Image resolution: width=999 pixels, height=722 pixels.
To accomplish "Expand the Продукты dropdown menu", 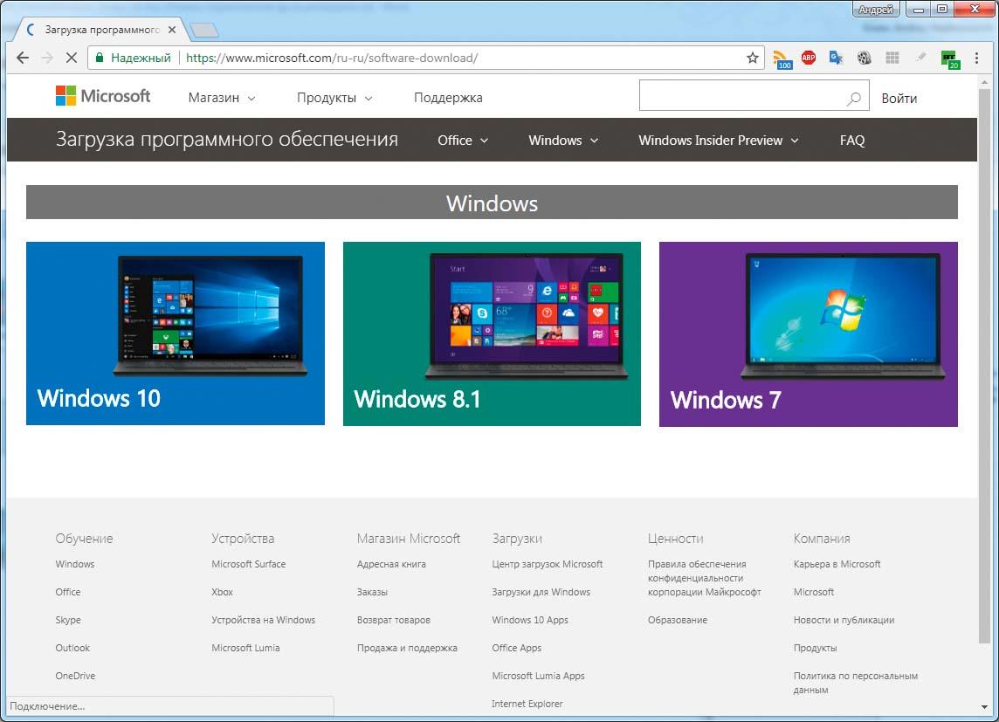I will pos(334,98).
